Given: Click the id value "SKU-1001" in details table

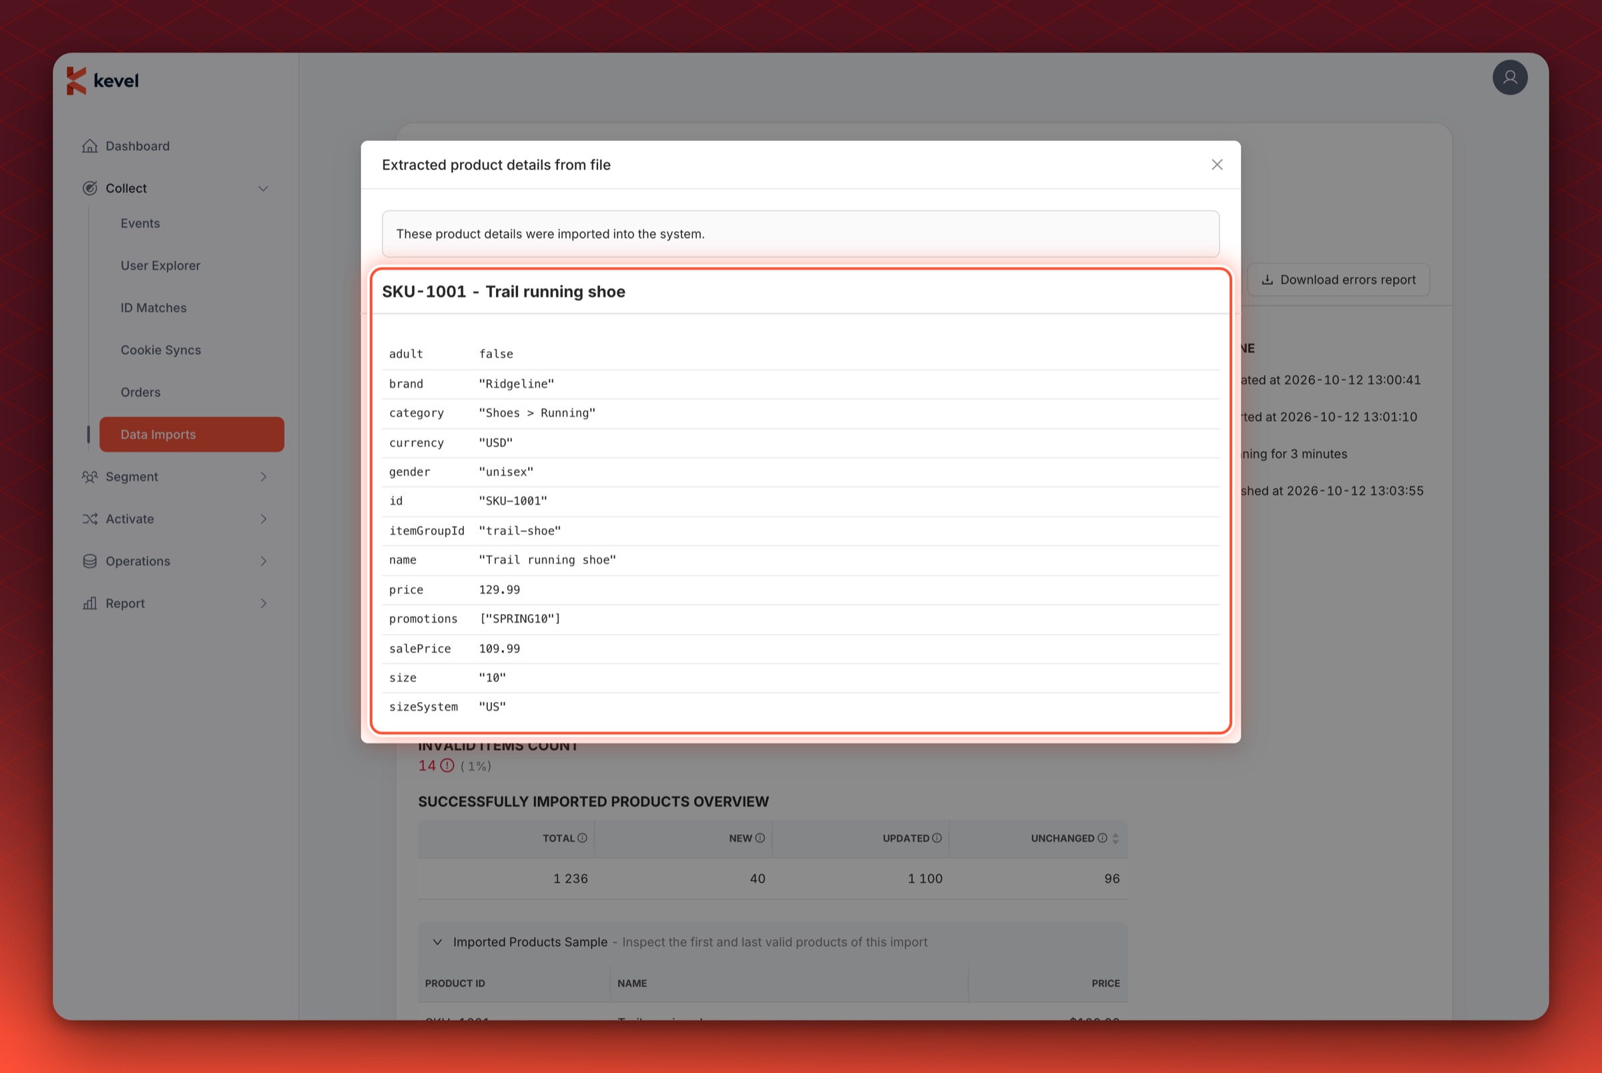Looking at the screenshot, I should tap(513, 501).
